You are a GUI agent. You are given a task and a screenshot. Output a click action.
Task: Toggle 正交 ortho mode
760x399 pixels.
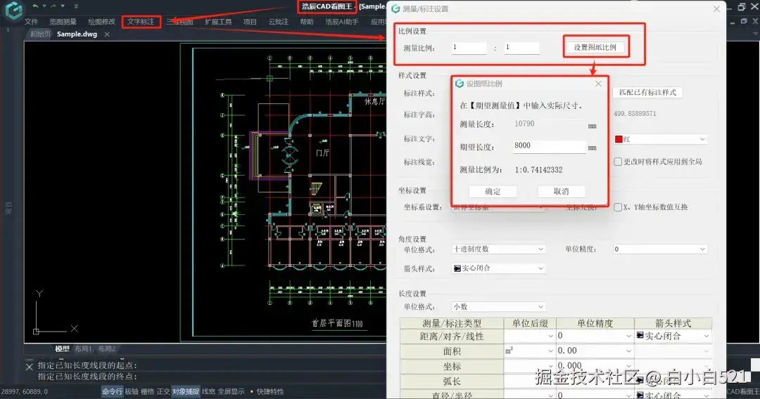(163, 392)
